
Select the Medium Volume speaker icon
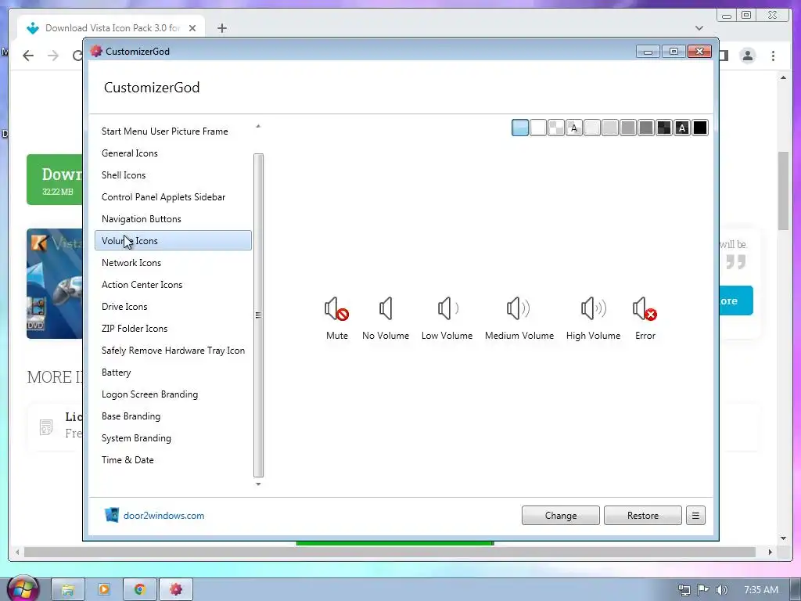(519, 308)
